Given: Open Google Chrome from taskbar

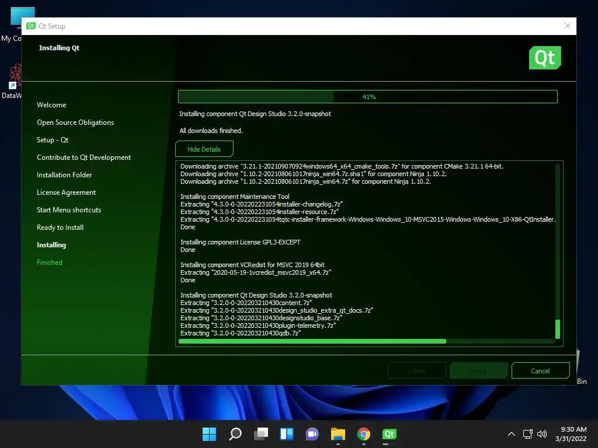Looking at the screenshot, I should click(363, 434).
